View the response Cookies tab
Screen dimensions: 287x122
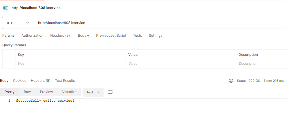(20, 81)
